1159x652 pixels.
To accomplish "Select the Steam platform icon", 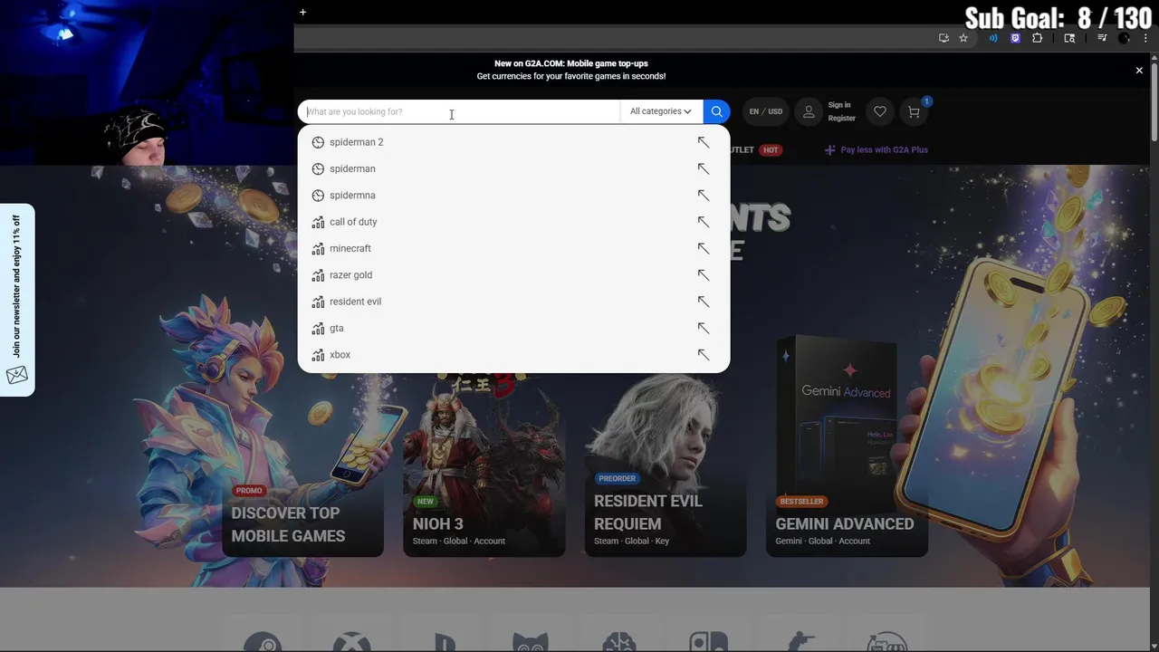I will coord(263,643).
